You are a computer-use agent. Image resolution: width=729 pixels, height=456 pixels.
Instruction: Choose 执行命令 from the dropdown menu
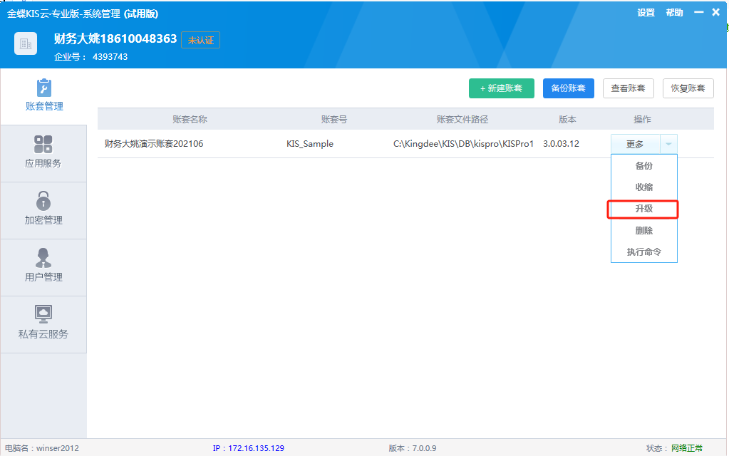click(644, 252)
